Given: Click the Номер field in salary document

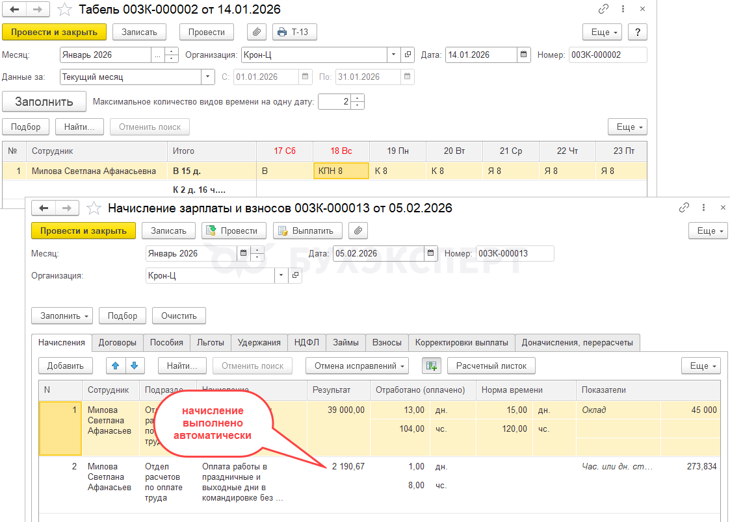Looking at the screenshot, I should point(514,253).
